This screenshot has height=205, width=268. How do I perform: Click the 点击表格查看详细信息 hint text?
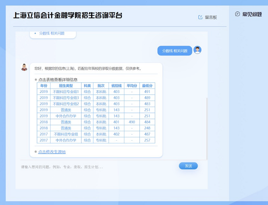pyautogui.click(x=58, y=80)
